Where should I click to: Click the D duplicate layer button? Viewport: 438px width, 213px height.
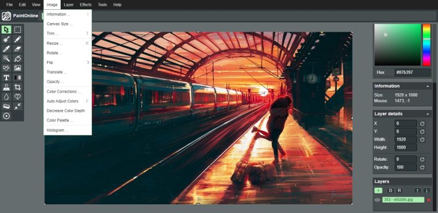(x=390, y=191)
